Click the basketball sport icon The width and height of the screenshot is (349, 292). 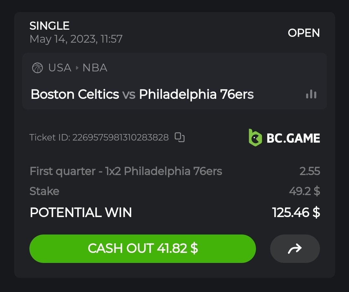pos(37,68)
